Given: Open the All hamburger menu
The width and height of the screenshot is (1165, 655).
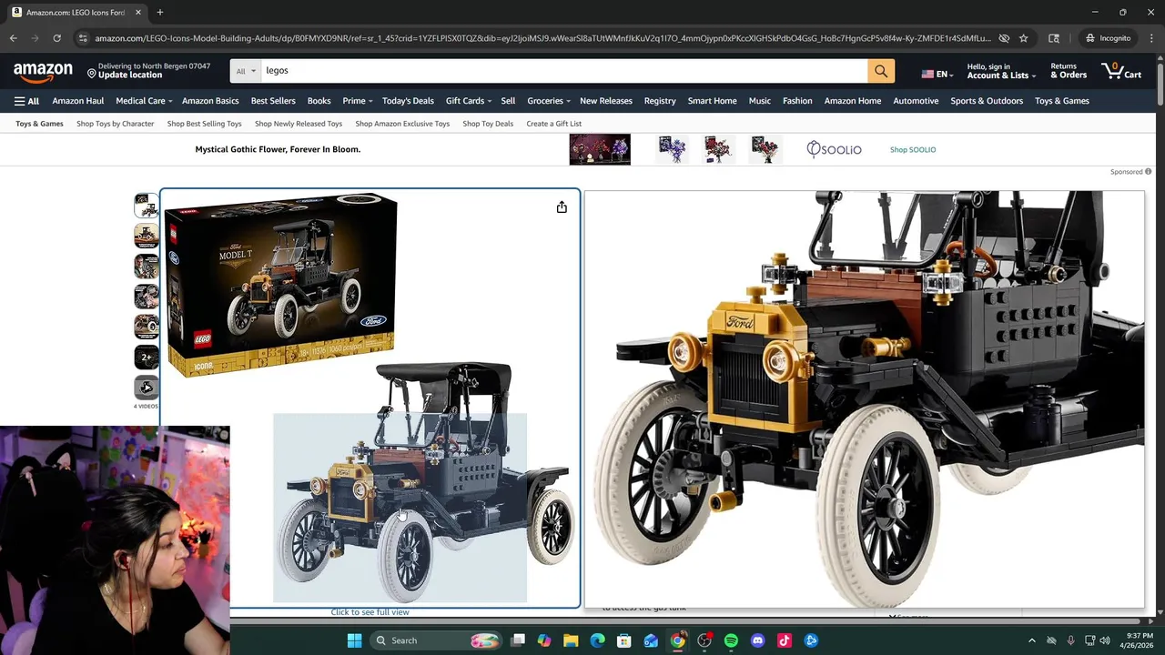Looking at the screenshot, I should point(26,101).
